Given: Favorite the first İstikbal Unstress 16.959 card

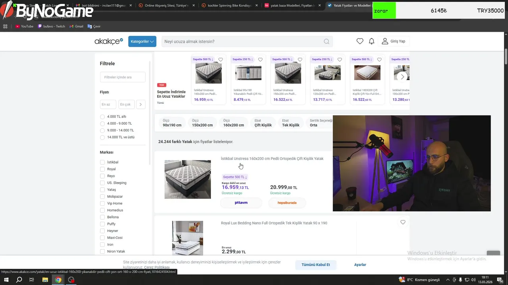Looking at the screenshot, I should 221,60.
